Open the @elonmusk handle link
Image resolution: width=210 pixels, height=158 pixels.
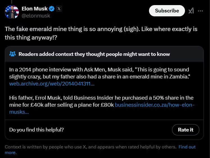[36, 16]
